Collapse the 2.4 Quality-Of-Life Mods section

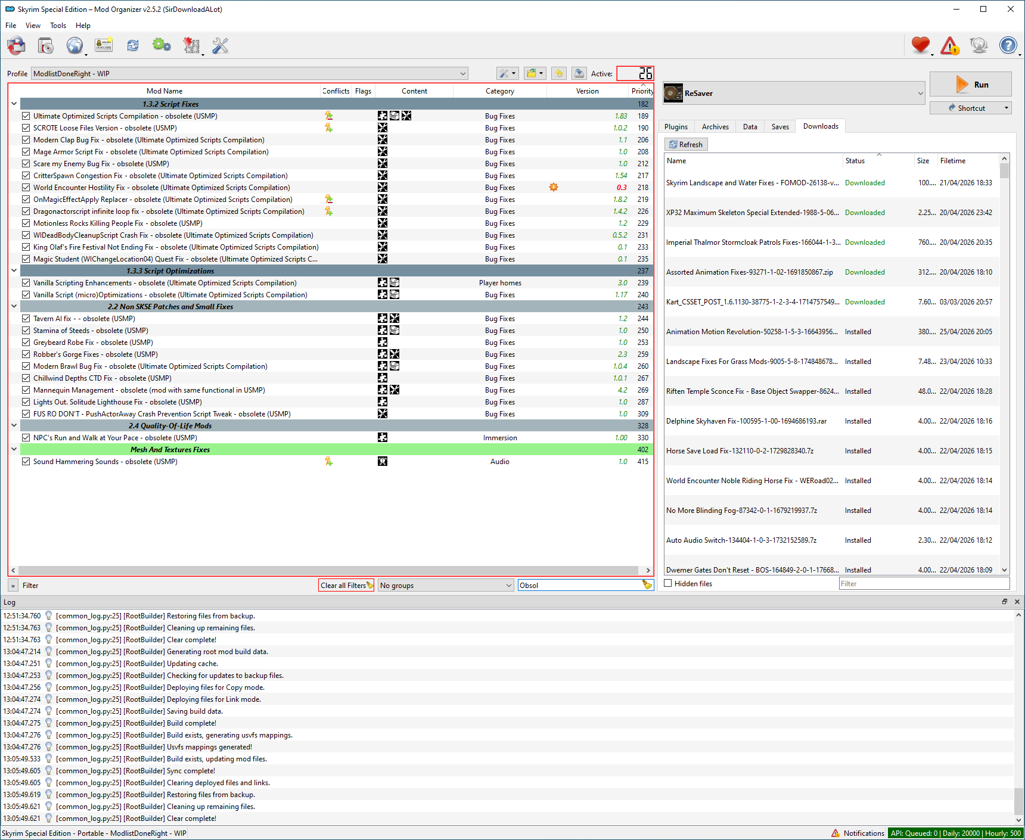14,425
